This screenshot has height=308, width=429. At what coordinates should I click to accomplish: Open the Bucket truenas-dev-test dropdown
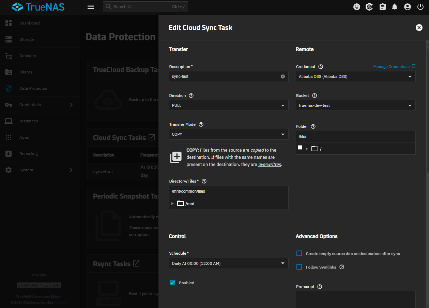click(356, 105)
